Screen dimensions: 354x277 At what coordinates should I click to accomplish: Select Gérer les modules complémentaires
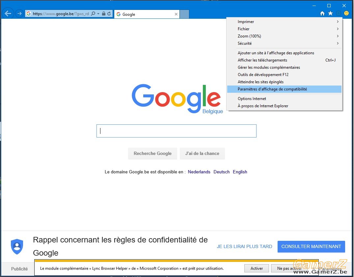click(x=284, y=67)
